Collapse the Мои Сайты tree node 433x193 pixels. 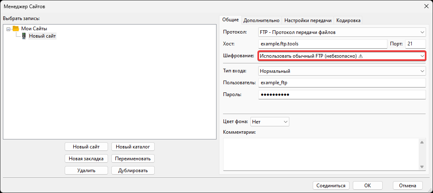pos(9,29)
